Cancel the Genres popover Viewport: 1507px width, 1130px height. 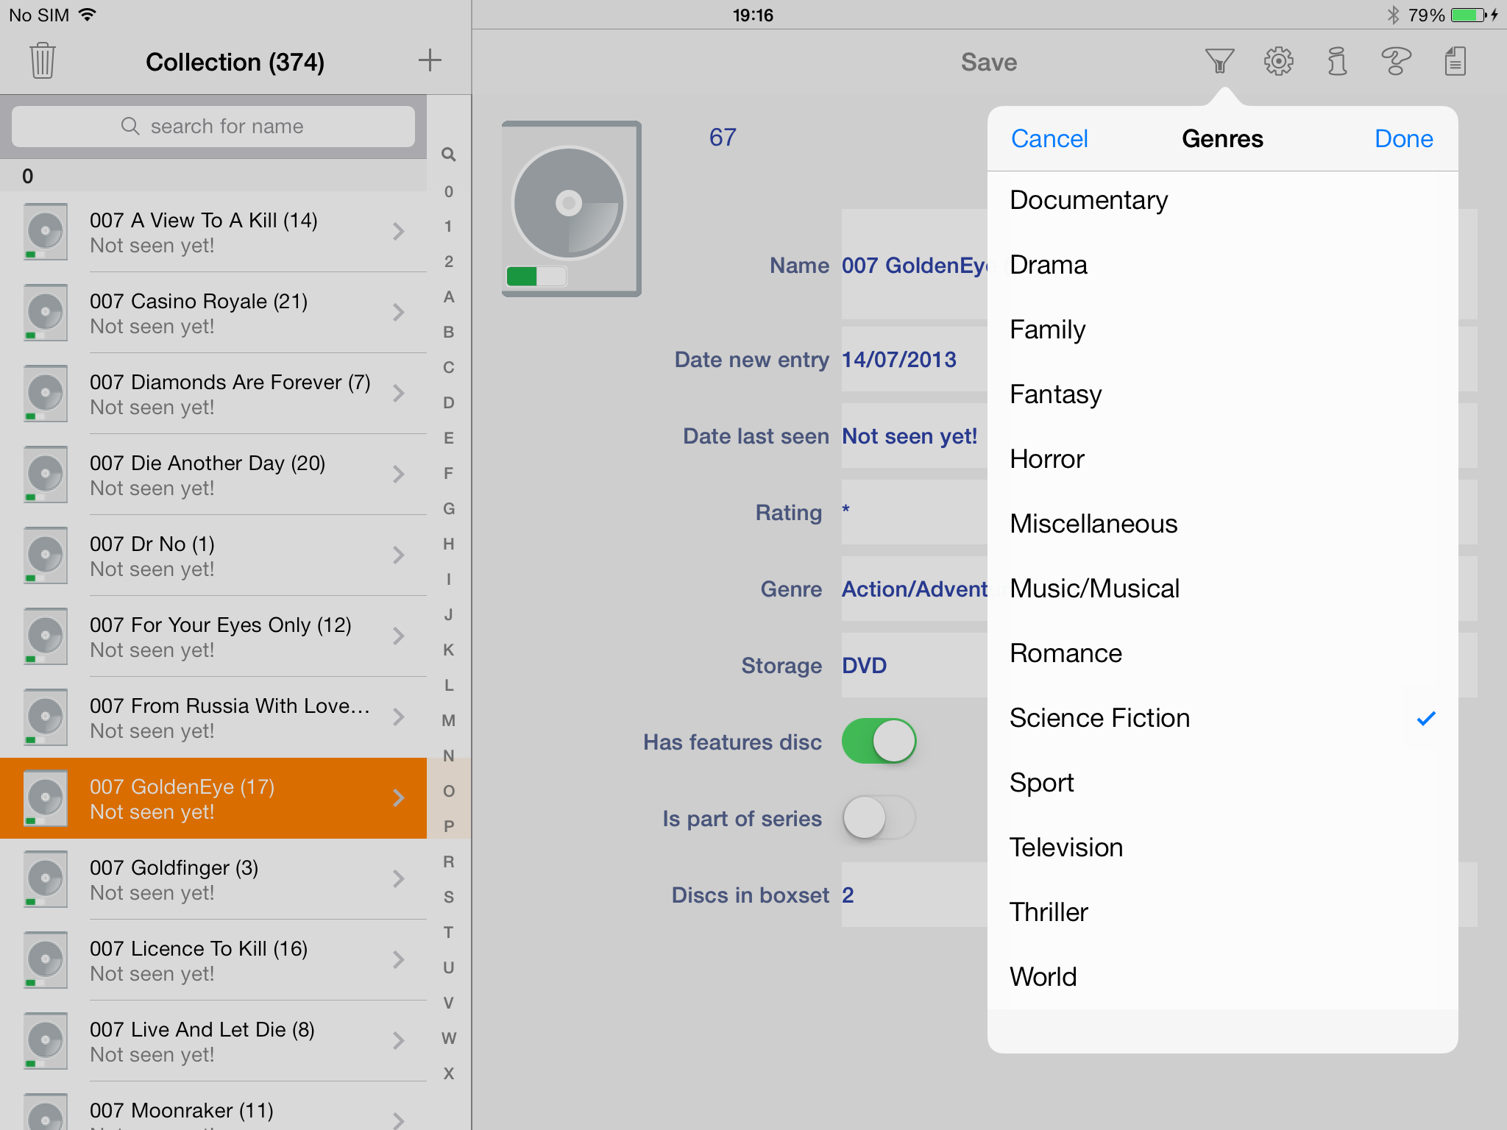[1049, 138]
